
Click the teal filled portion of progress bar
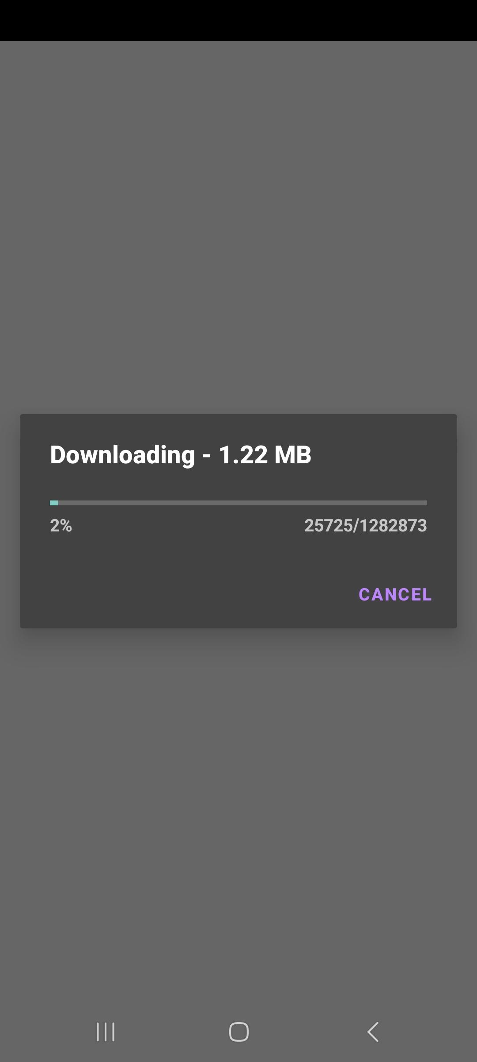54,503
